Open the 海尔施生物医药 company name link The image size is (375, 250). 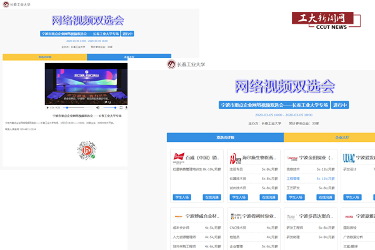[x=259, y=157]
